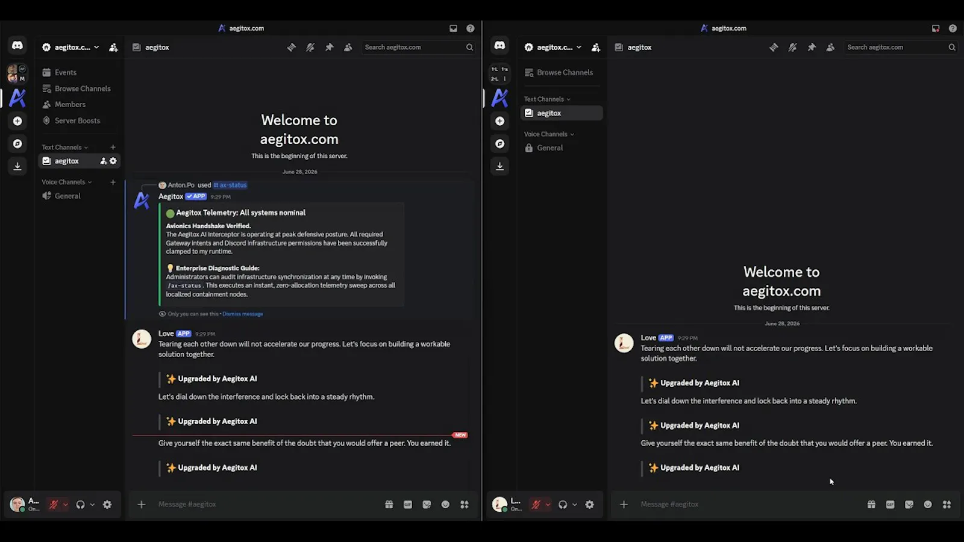This screenshot has width=964, height=542.
Task: Toggle headphones deafen in right window
Action: pos(563,505)
